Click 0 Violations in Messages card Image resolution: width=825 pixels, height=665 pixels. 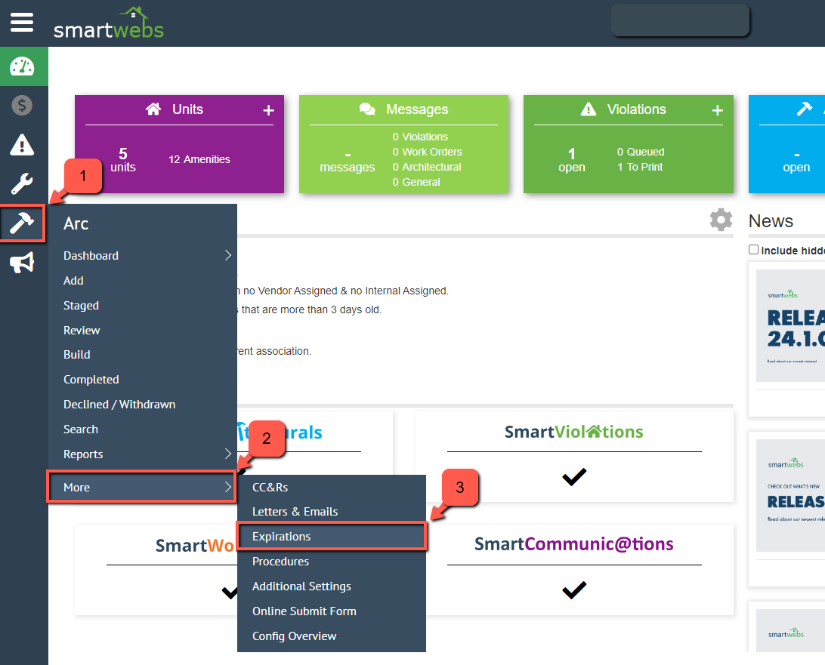click(x=420, y=137)
